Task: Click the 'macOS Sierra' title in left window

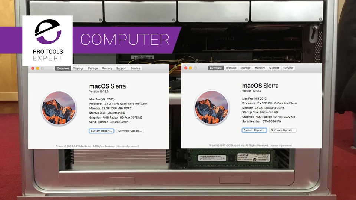Action: tap(108, 86)
